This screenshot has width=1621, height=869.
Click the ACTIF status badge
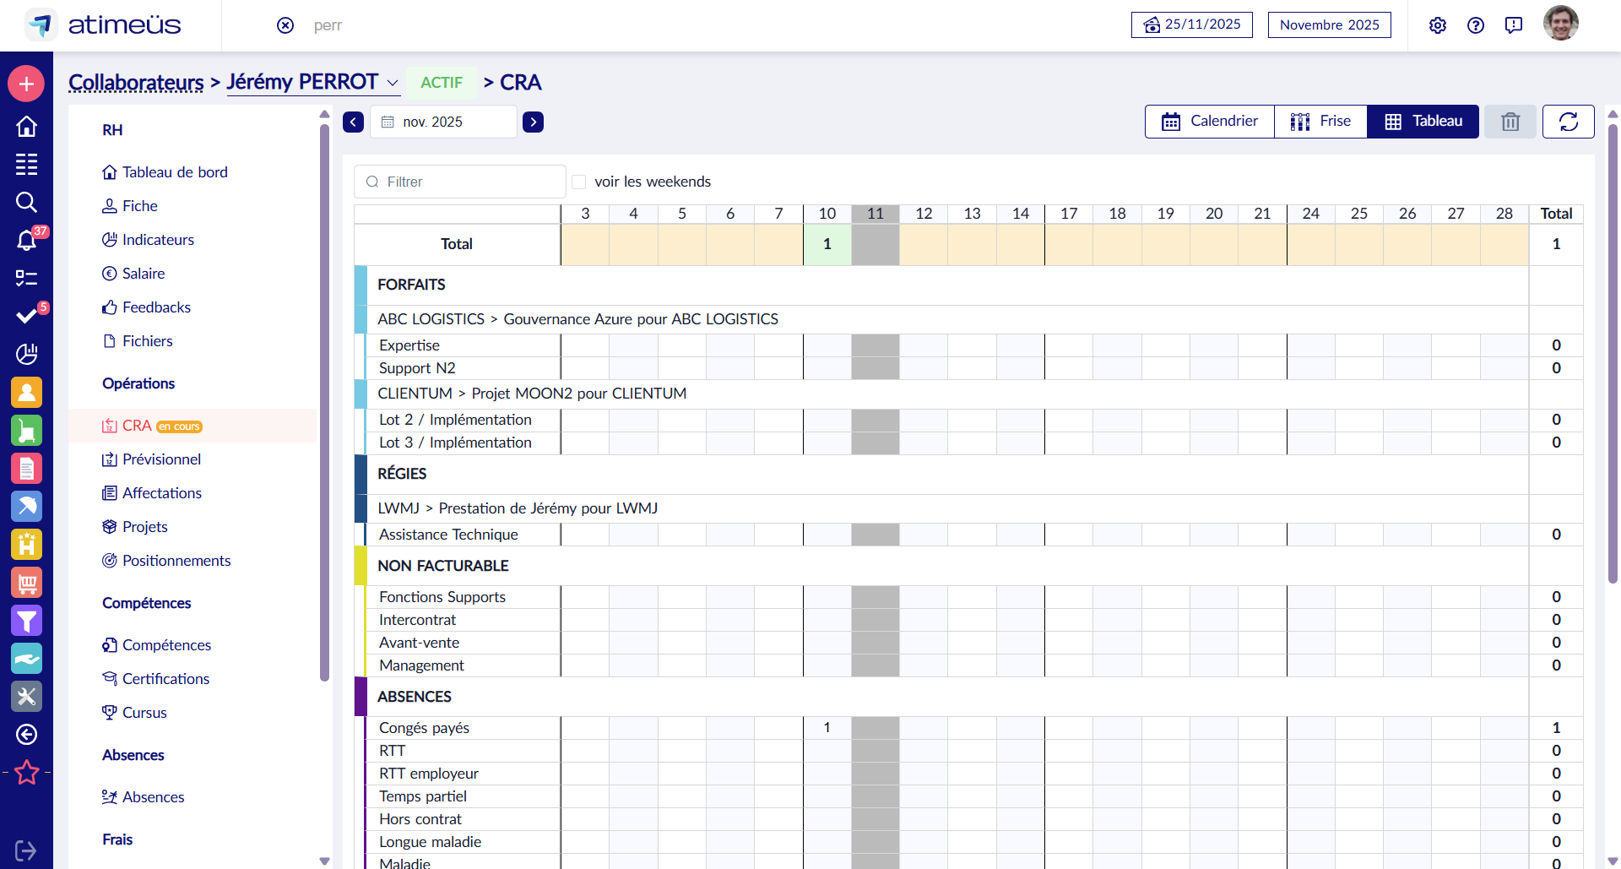442,83
